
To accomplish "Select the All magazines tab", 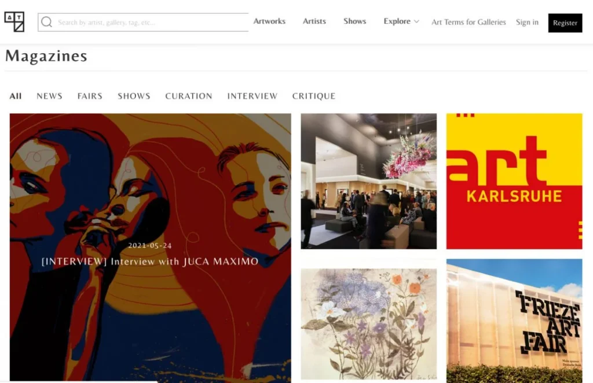I will 16,96.
